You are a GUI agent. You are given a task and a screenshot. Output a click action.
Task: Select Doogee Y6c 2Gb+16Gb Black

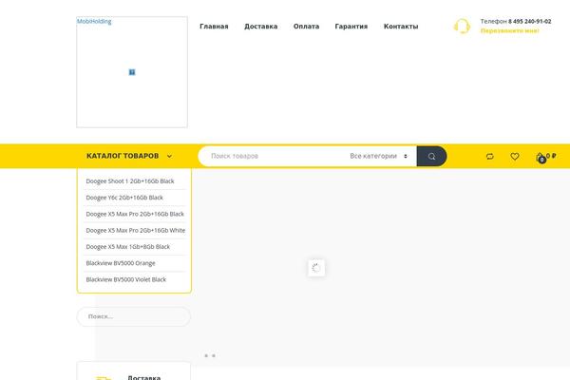click(x=124, y=198)
